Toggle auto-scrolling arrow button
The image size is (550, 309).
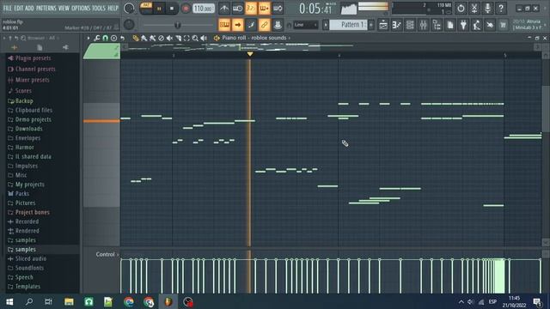(237, 25)
